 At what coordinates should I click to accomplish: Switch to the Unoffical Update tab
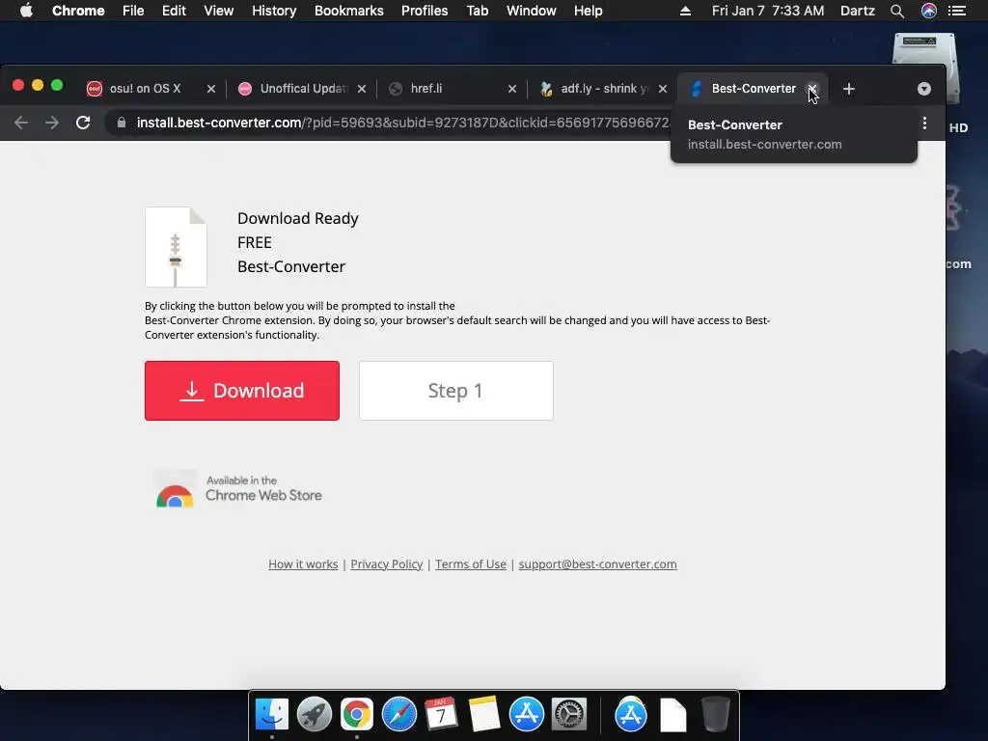302,89
